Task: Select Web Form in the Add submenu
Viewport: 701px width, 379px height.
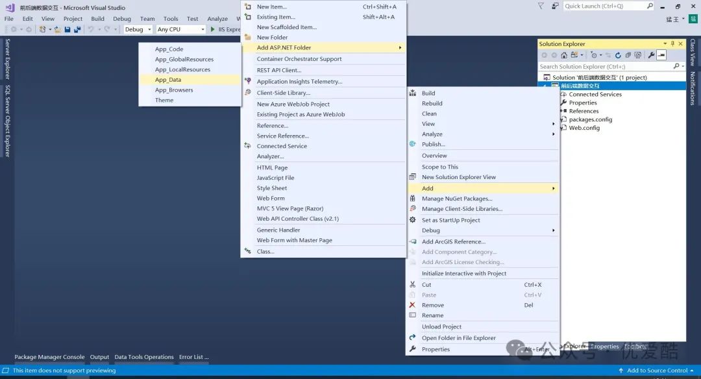Action: click(x=271, y=198)
